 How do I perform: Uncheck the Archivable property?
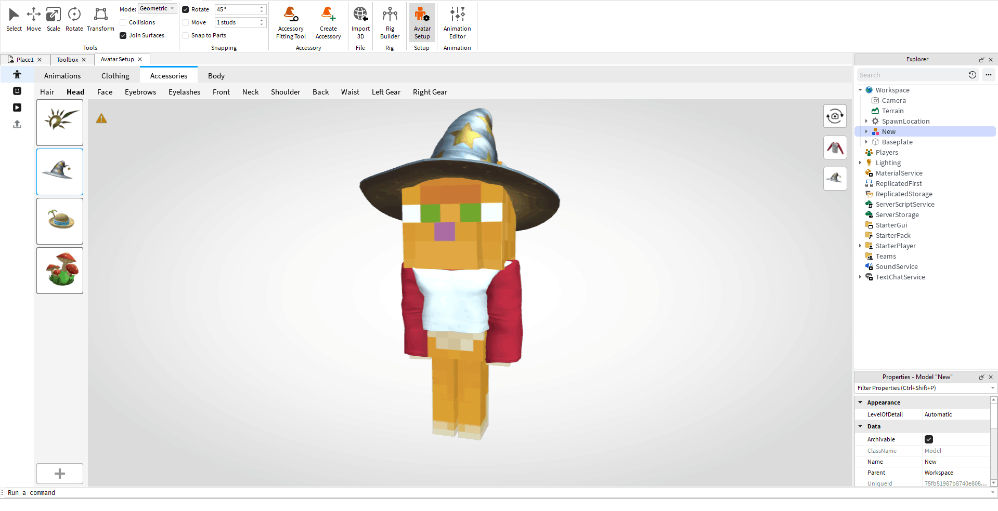929,439
